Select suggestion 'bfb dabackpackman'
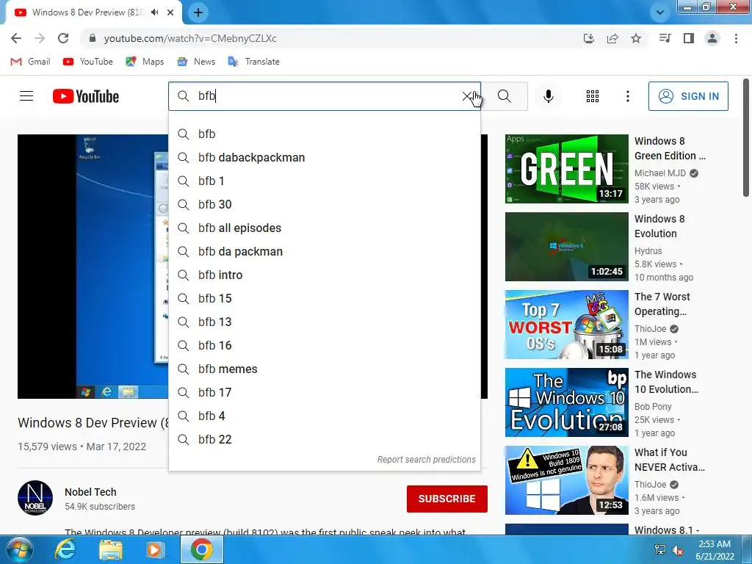This screenshot has width=752, height=564. click(324, 158)
